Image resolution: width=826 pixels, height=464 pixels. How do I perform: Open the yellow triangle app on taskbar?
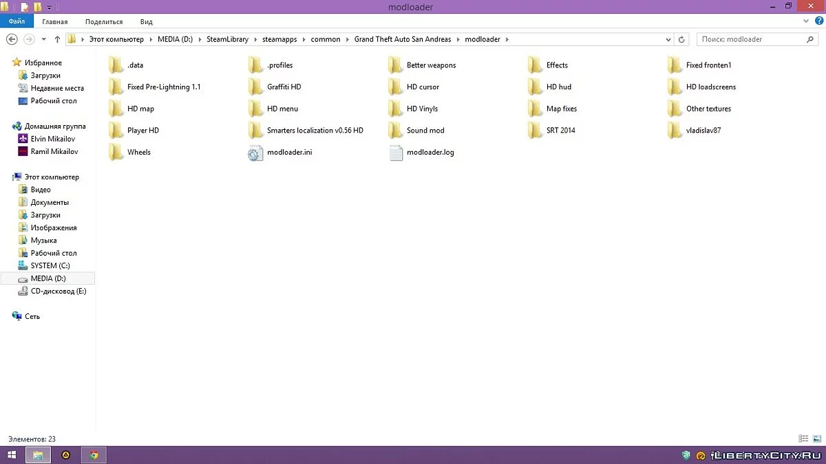66,455
